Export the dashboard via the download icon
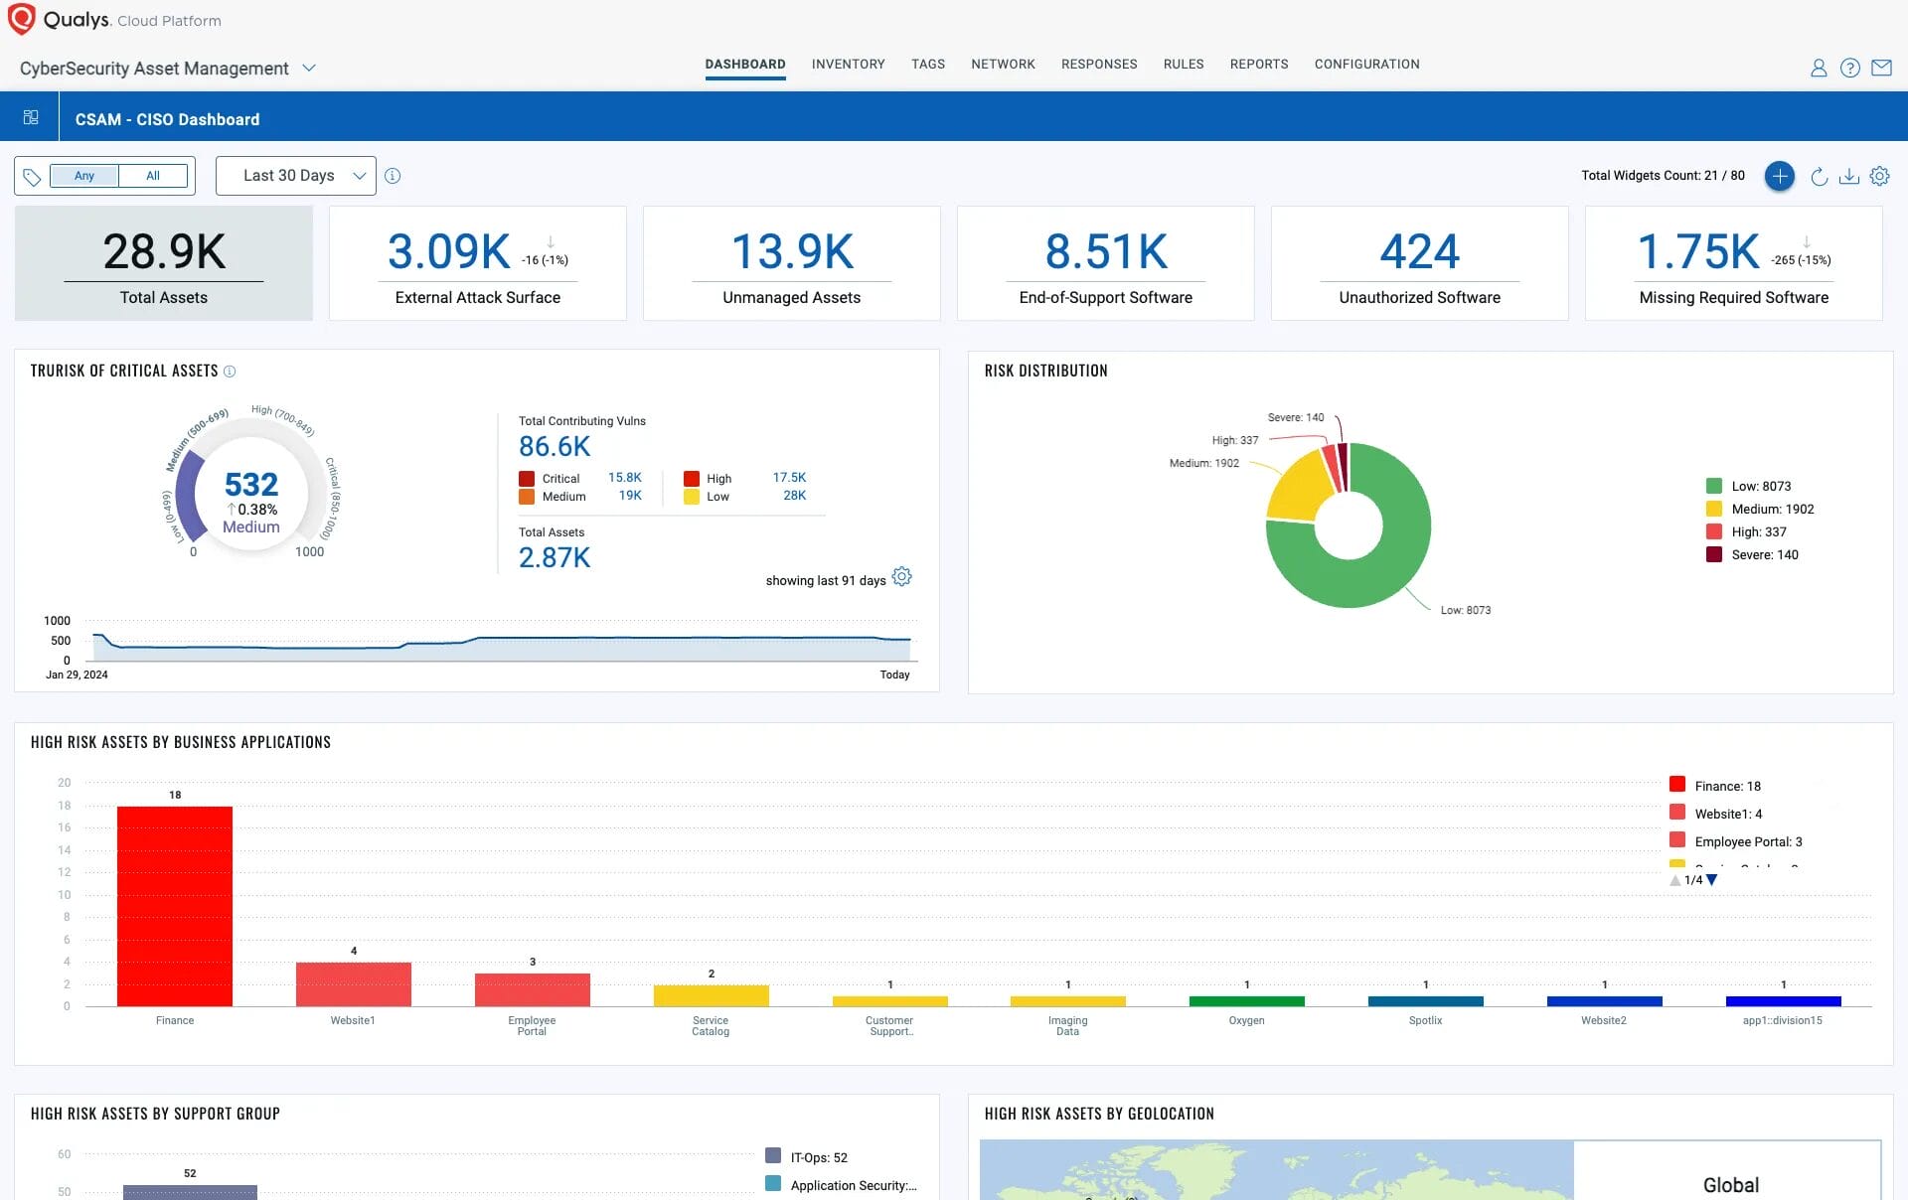This screenshot has width=1908, height=1200. click(1849, 176)
